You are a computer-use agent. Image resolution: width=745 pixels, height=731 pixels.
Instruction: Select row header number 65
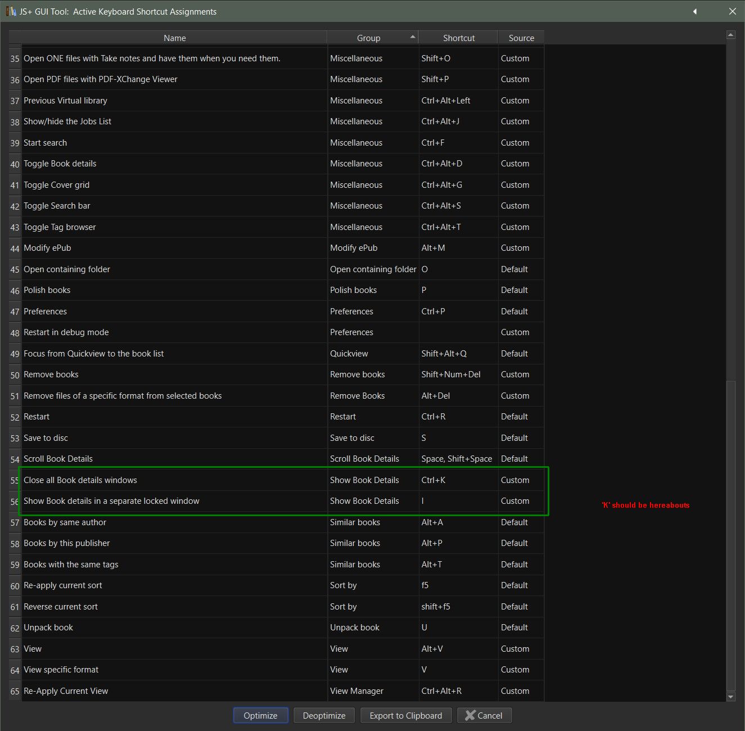[15, 691]
